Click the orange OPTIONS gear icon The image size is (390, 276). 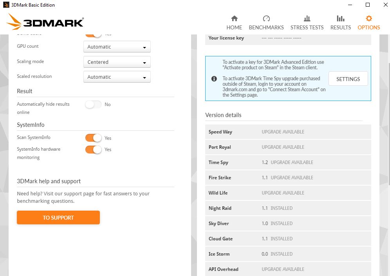(x=368, y=18)
